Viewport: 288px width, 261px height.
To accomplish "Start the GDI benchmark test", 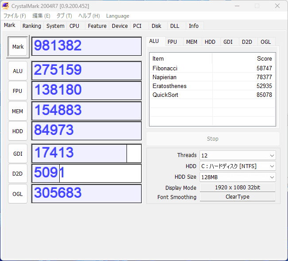I will (x=18, y=154).
